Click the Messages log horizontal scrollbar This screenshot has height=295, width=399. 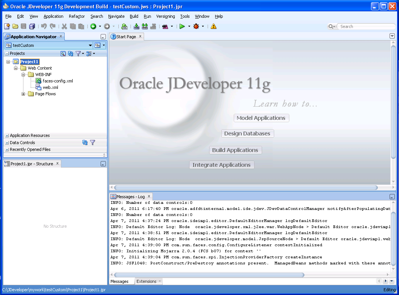(209, 275)
